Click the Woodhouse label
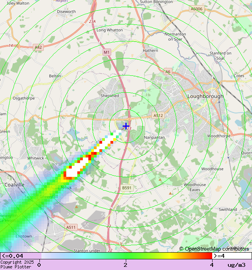Screen dimensions: 252x270 click(x=212, y=169)
